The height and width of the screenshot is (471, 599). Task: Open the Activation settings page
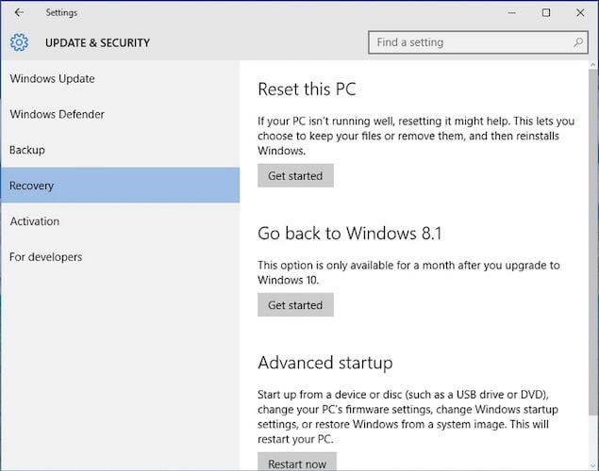point(35,221)
